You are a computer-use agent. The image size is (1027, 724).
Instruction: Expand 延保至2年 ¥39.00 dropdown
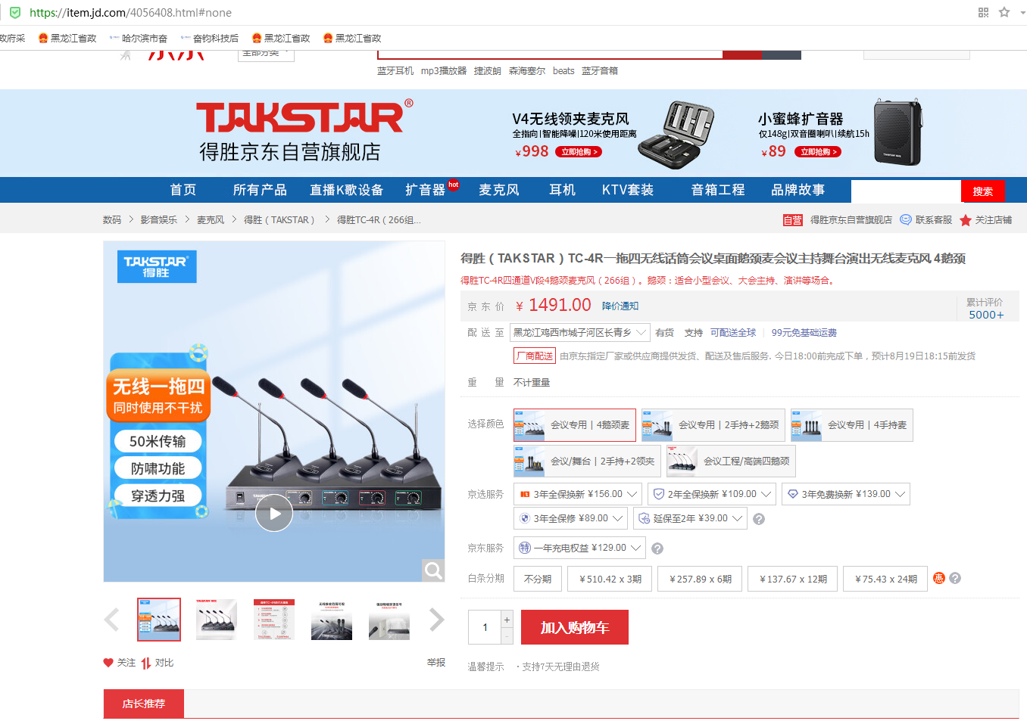point(690,518)
